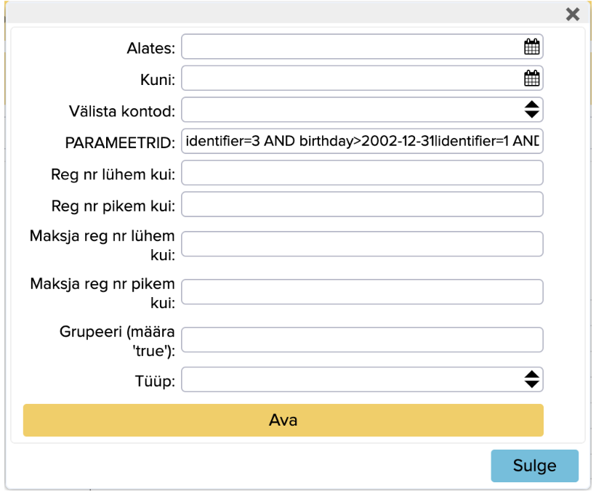This screenshot has height=491, width=596.
Task: Open the calendar picker for Kuni
Action: click(532, 78)
